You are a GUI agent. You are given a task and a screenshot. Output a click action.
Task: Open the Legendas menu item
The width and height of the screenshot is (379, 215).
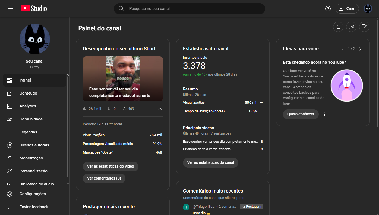(34, 132)
